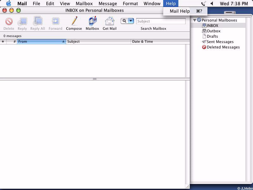
Task: Open the search scope dropdown arrow
Action: pyautogui.click(x=131, y=21)
